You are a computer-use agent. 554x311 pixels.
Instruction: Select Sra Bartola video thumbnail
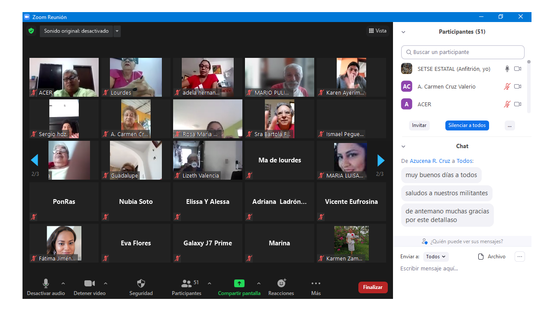(280, 119)
